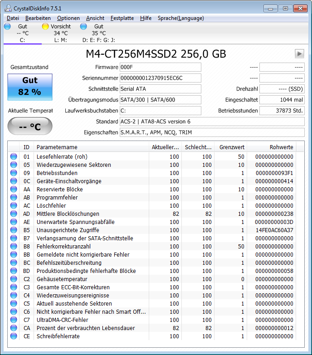Viewport: 312px width, 355px height.
Task: Click status orb of UltraDMA-CRC-Fehler row
Action: [x=14, y=320]
